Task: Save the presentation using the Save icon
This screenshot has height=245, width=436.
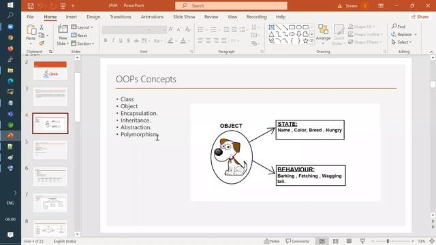Action: click(31, 6)
